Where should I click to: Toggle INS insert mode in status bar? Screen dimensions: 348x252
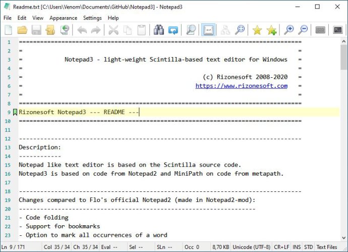(x=297, y=247)
